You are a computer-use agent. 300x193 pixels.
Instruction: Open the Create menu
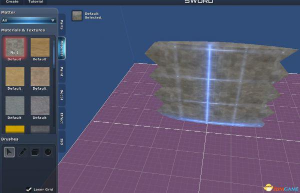pos(12,1)
